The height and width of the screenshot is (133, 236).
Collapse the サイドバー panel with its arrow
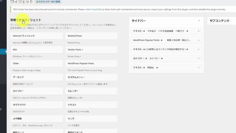[199, 21]
